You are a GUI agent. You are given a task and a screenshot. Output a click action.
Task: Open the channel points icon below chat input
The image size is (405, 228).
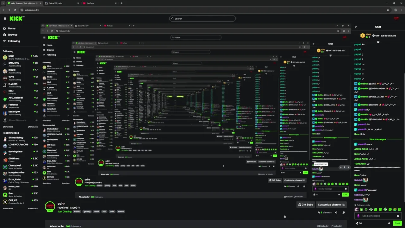(x=358, y=223)
